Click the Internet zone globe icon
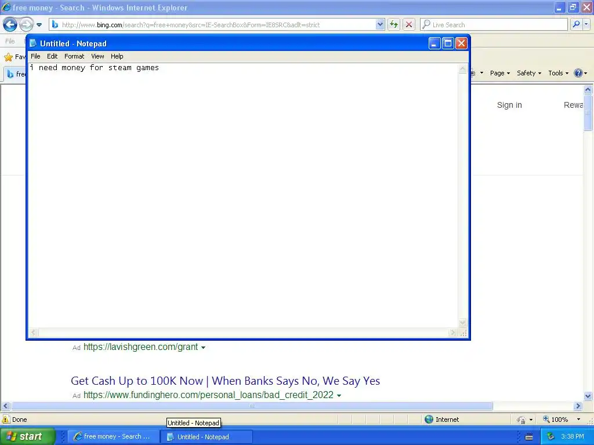594x445 pixels. point(429,420)
